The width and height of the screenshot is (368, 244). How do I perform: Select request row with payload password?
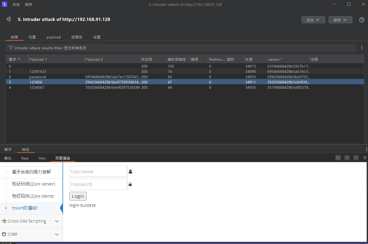185,77
